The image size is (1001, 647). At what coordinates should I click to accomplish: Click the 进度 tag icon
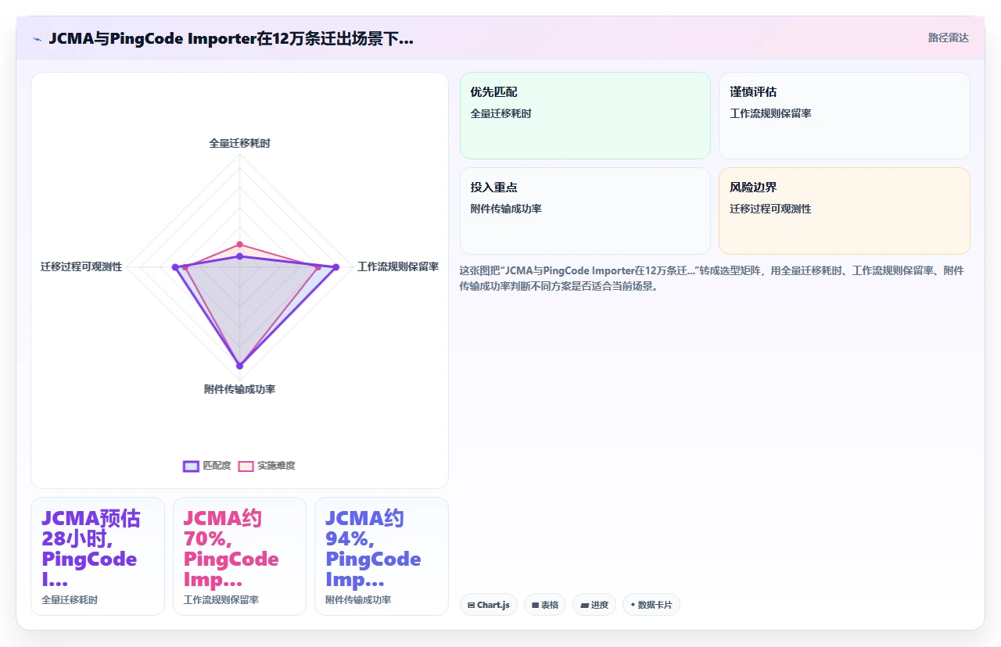tap(584, 605)
